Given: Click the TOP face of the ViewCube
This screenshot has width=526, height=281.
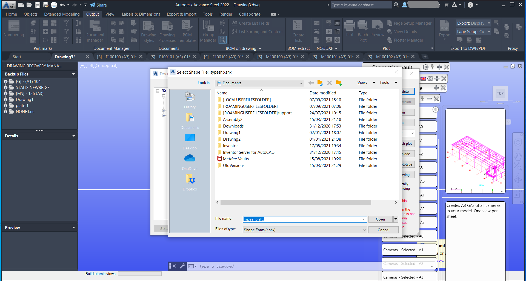Looking at the screenshot, I should coord(500,93).
